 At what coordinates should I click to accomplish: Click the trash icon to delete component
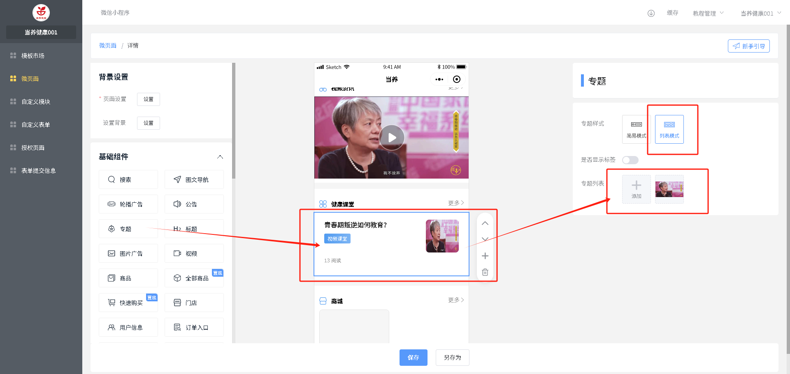[485, 272]
